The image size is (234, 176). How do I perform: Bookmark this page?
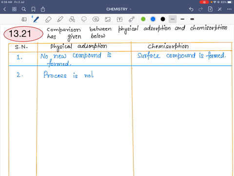[x=33, y=9]
